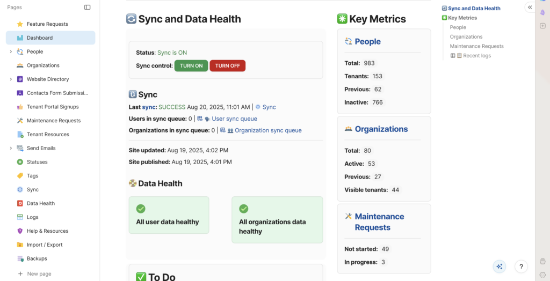Open the Organization sync queue link
The image size is (550, 281).
[x=268, y=130]
